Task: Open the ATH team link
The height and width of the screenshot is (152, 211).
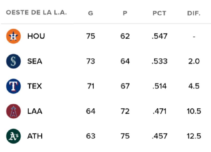Action: [35, 136]
